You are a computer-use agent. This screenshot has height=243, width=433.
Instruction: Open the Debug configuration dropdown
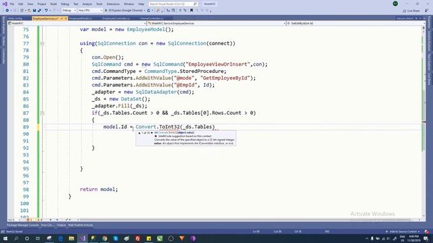[x=69, y=11]
